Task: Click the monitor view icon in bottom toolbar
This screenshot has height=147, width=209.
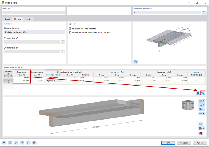Action: click(22, 143)
